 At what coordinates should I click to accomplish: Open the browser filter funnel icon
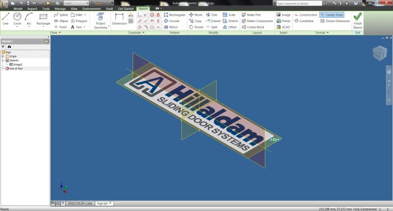3,47
